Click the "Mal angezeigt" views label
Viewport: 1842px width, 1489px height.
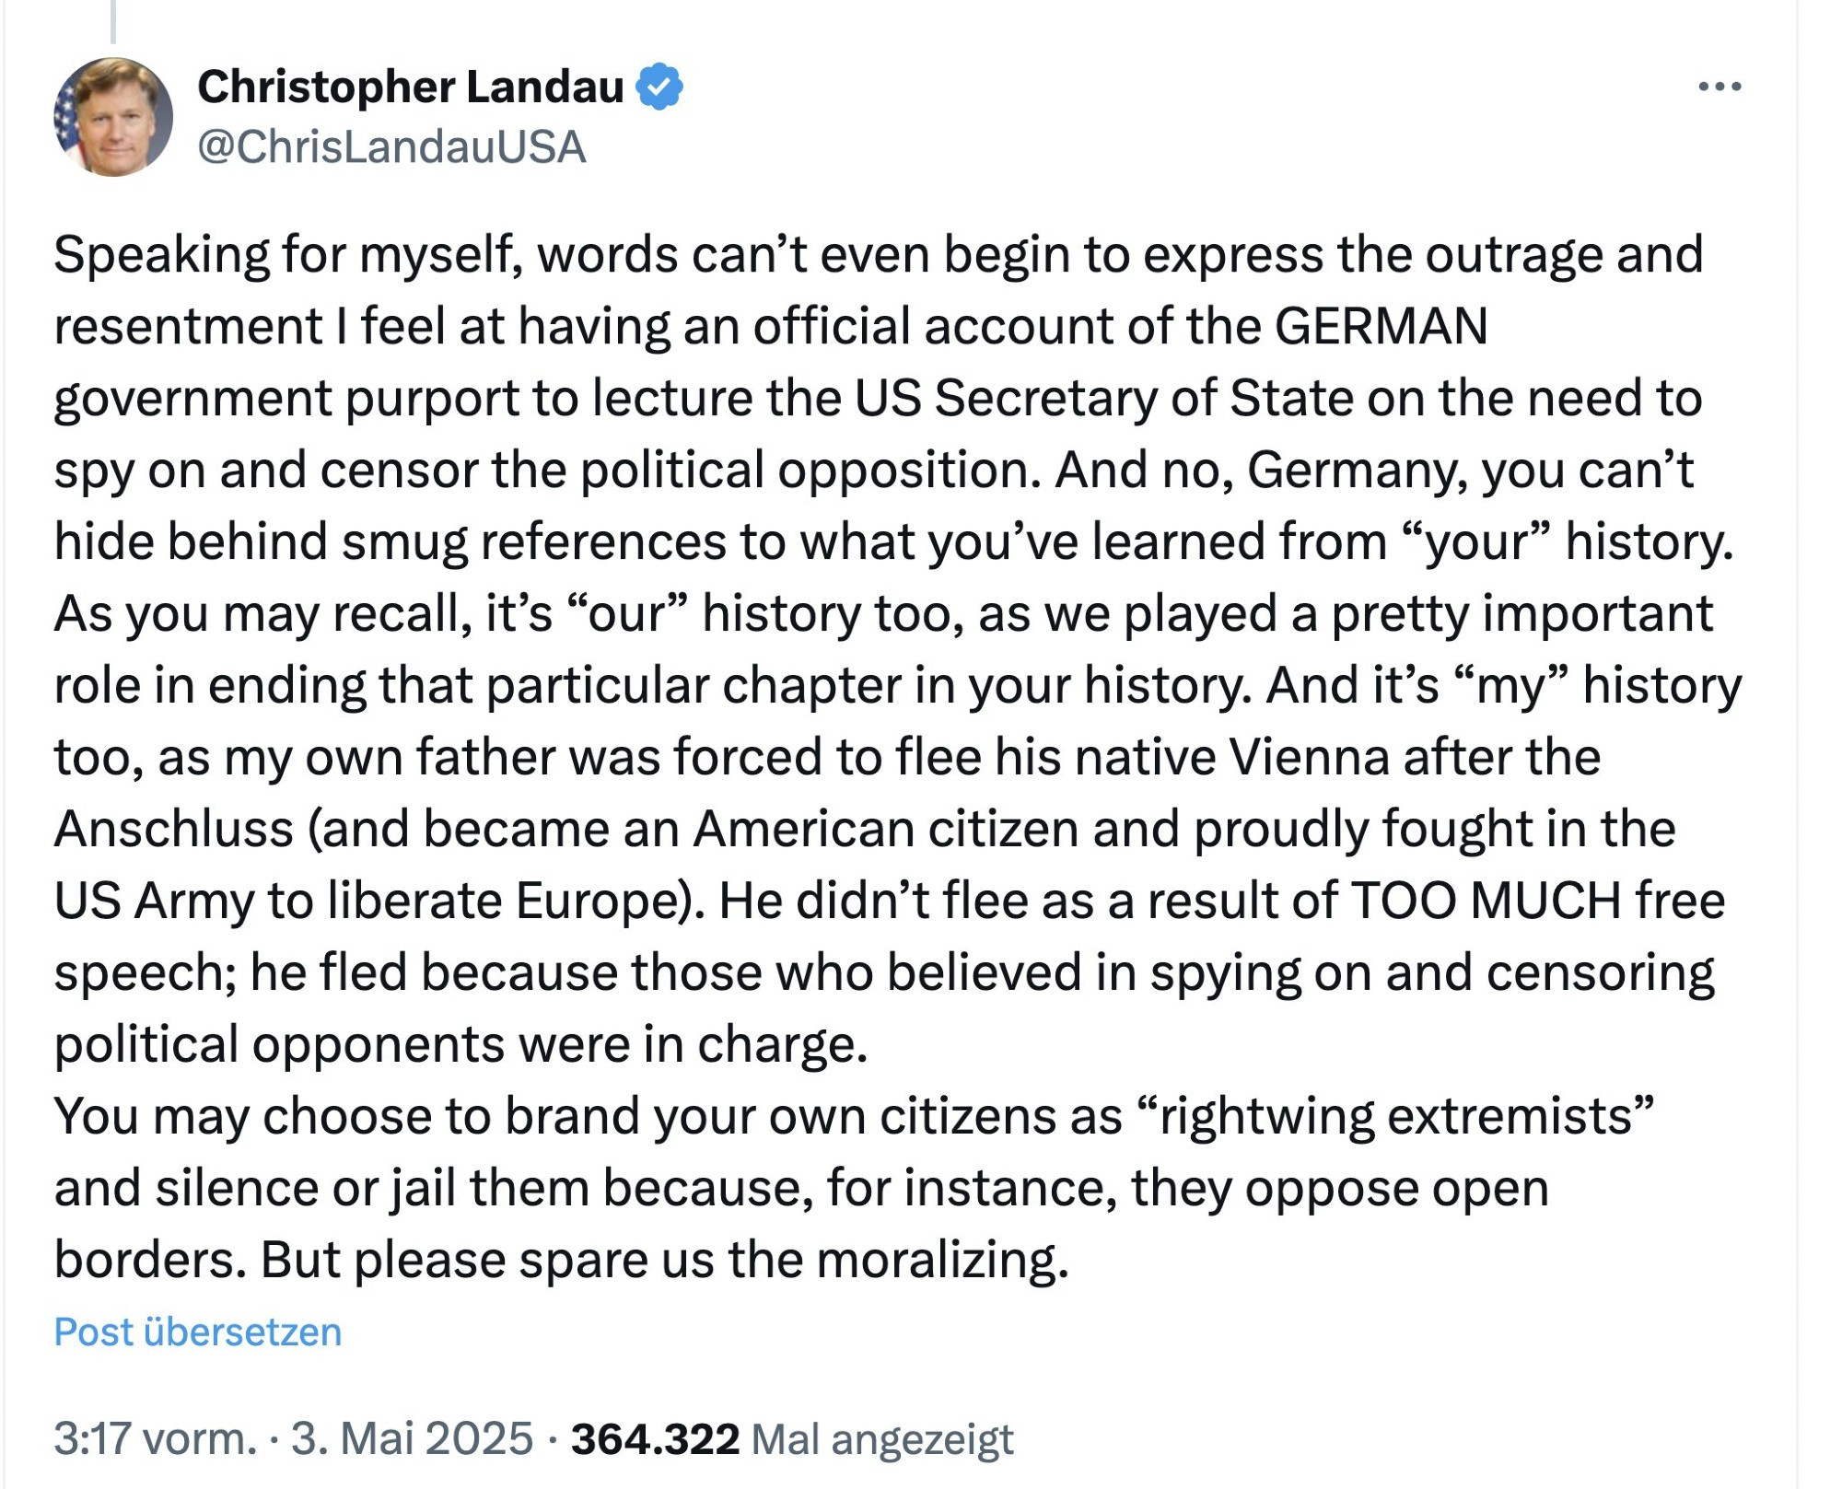point(882,1439)
